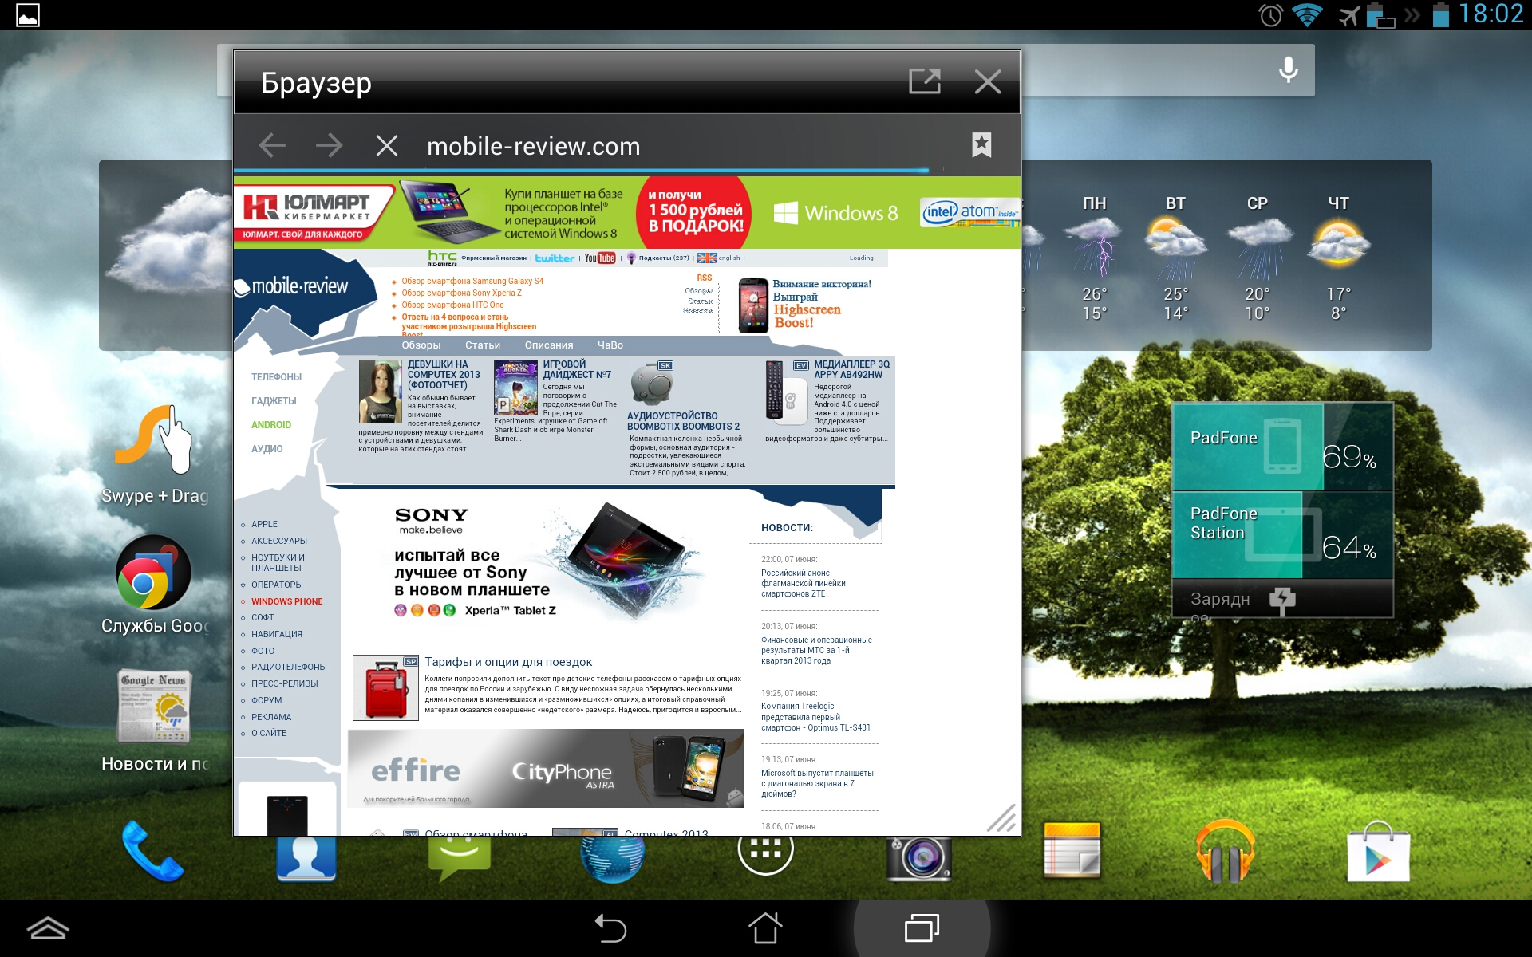Tap the voice search microphone
Image resolution: width=1532 pixels, height=957 pixels.
1288,70
